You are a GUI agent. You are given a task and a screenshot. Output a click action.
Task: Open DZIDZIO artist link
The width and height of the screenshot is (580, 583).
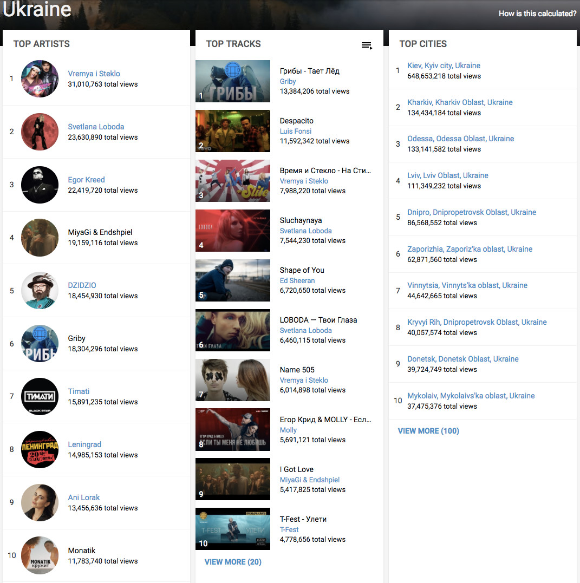pos(82,286)
